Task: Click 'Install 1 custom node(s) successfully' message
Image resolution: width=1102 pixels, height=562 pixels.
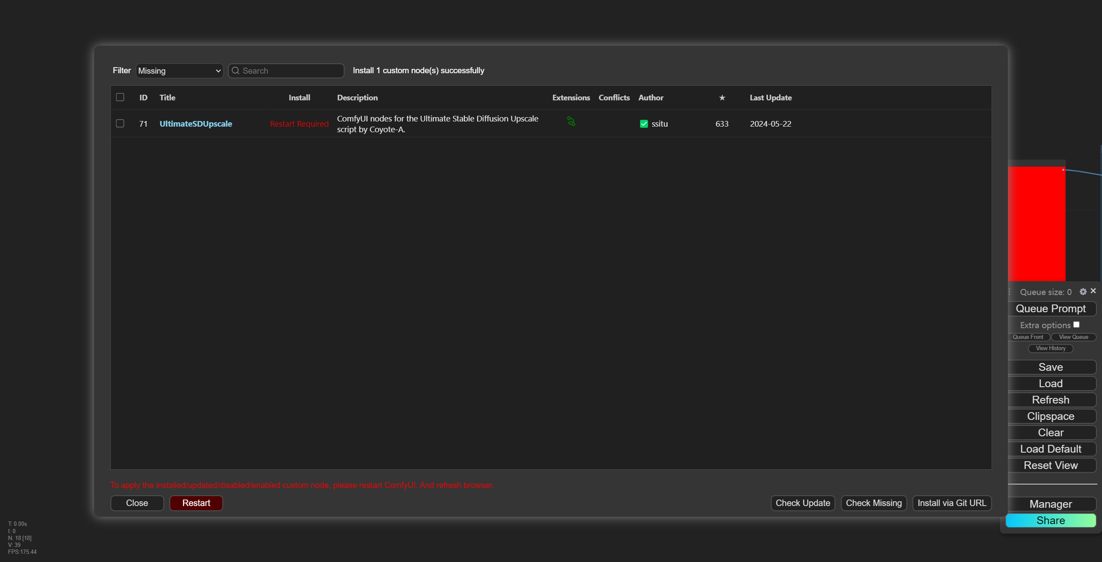Action: coord(418,71)
